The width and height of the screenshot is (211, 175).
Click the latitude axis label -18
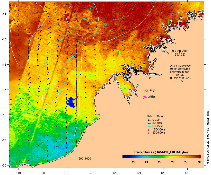click(x=4, y=115)
